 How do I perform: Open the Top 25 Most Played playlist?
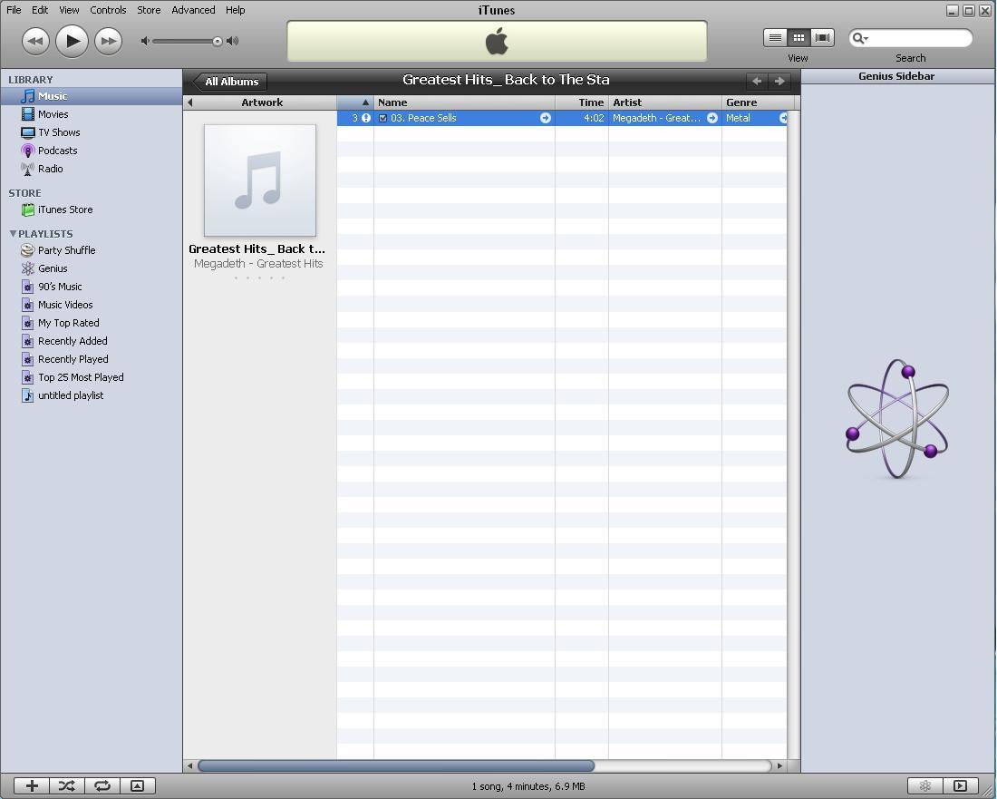[x=92, y=377]
